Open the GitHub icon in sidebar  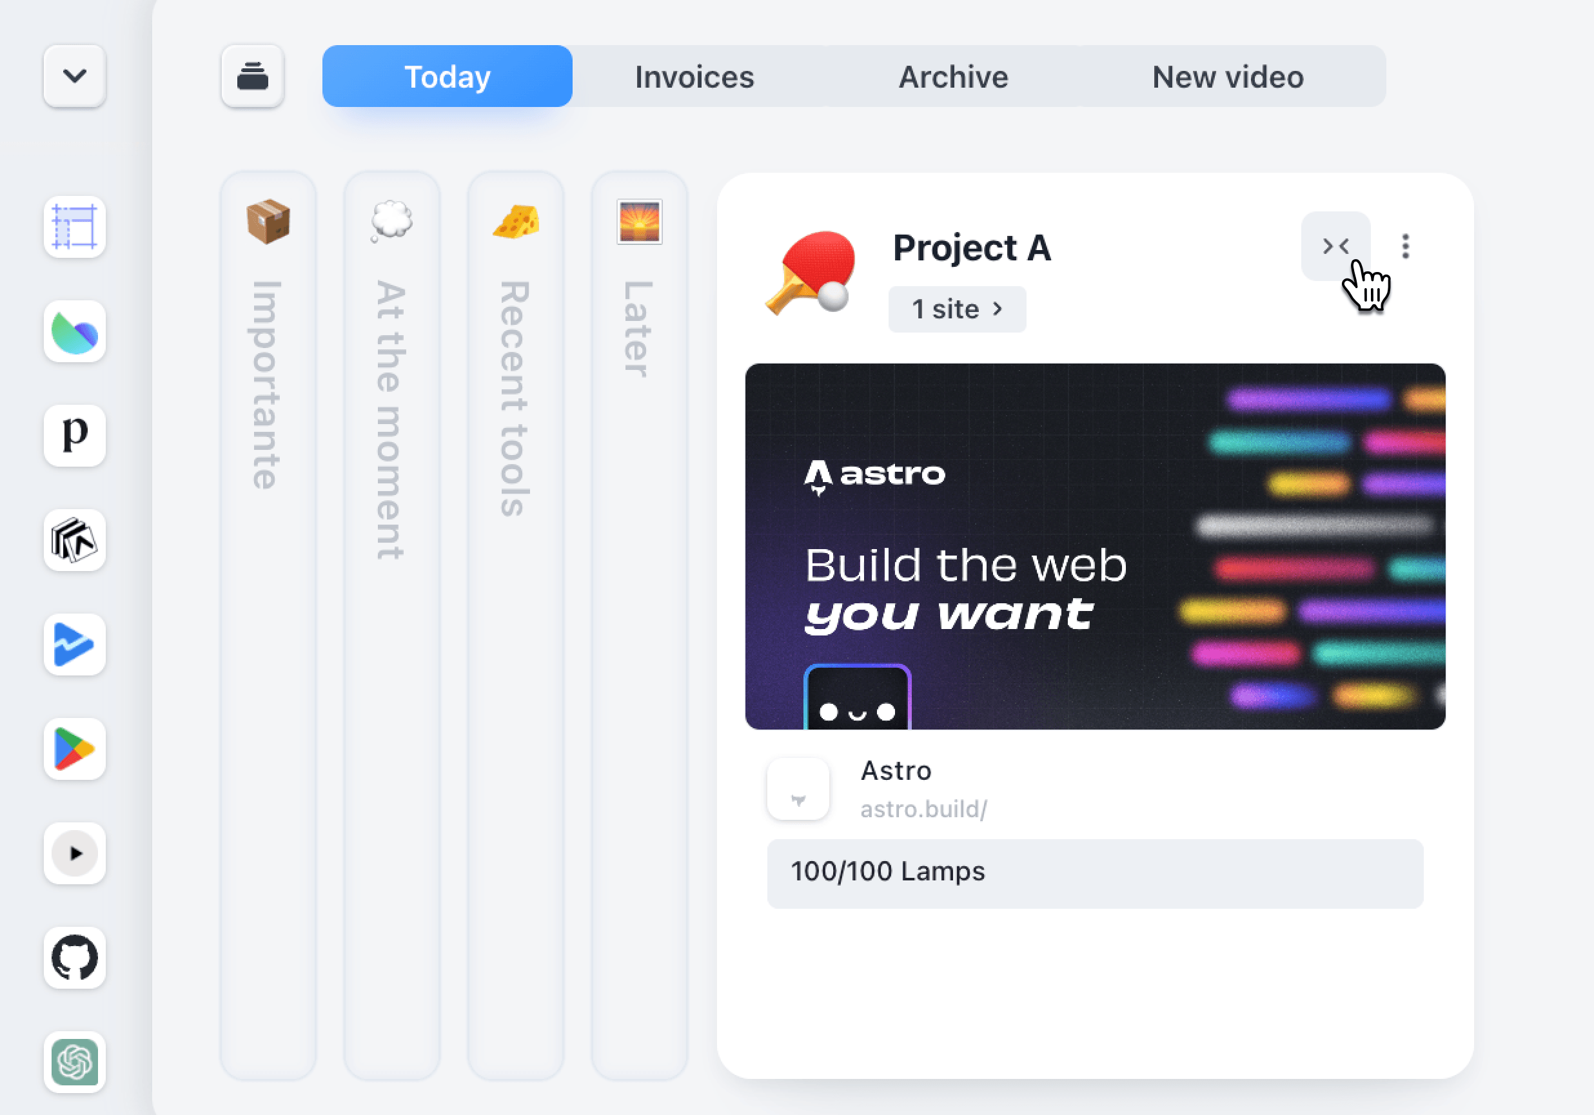(x=74, y=958)
